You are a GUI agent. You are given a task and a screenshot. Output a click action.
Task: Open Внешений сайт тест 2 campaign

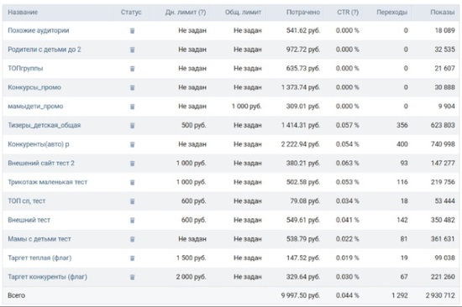click(41, 163)
